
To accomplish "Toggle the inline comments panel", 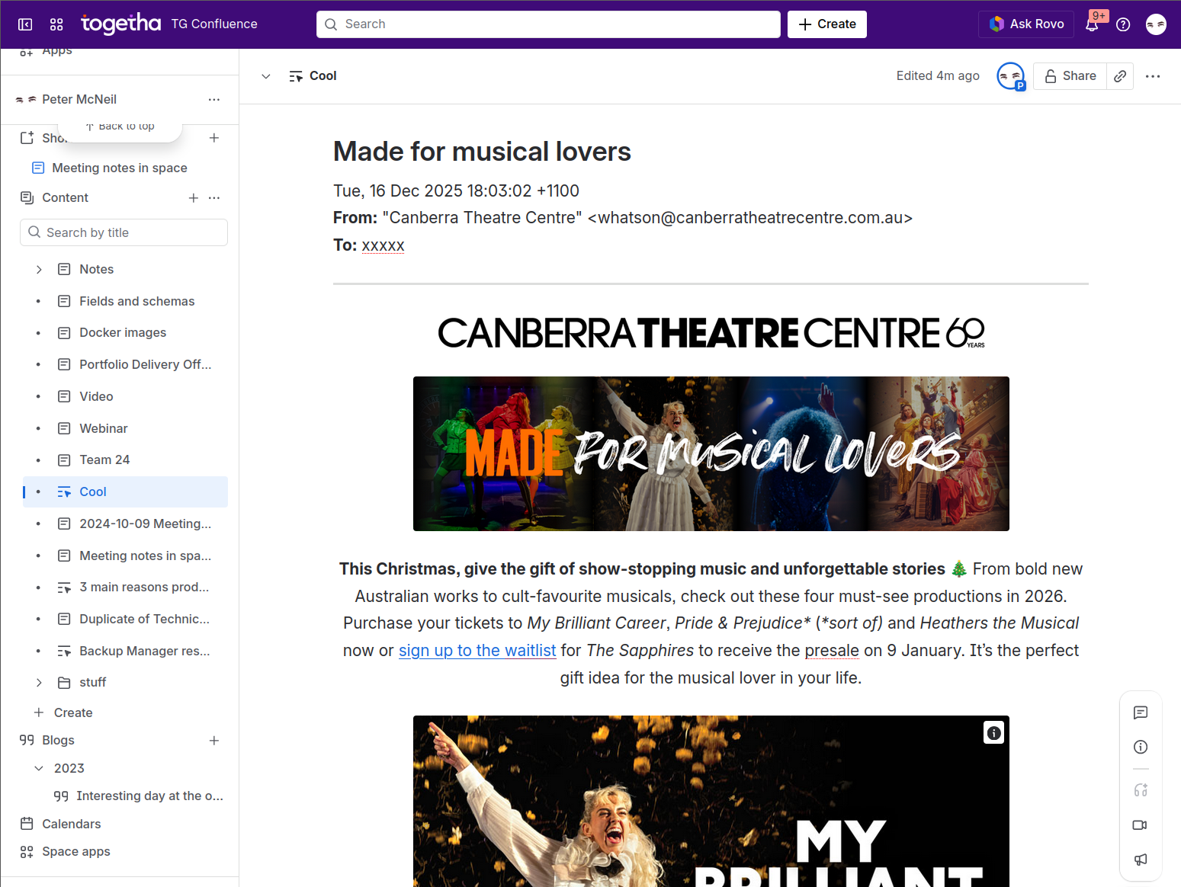I will click(x=1140, y=712).
